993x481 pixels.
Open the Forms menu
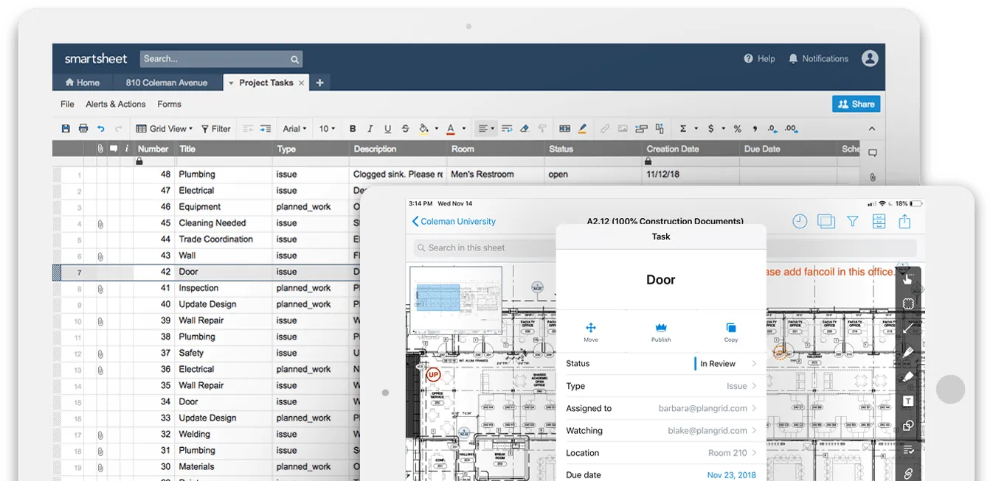click(x=169, y=104)
